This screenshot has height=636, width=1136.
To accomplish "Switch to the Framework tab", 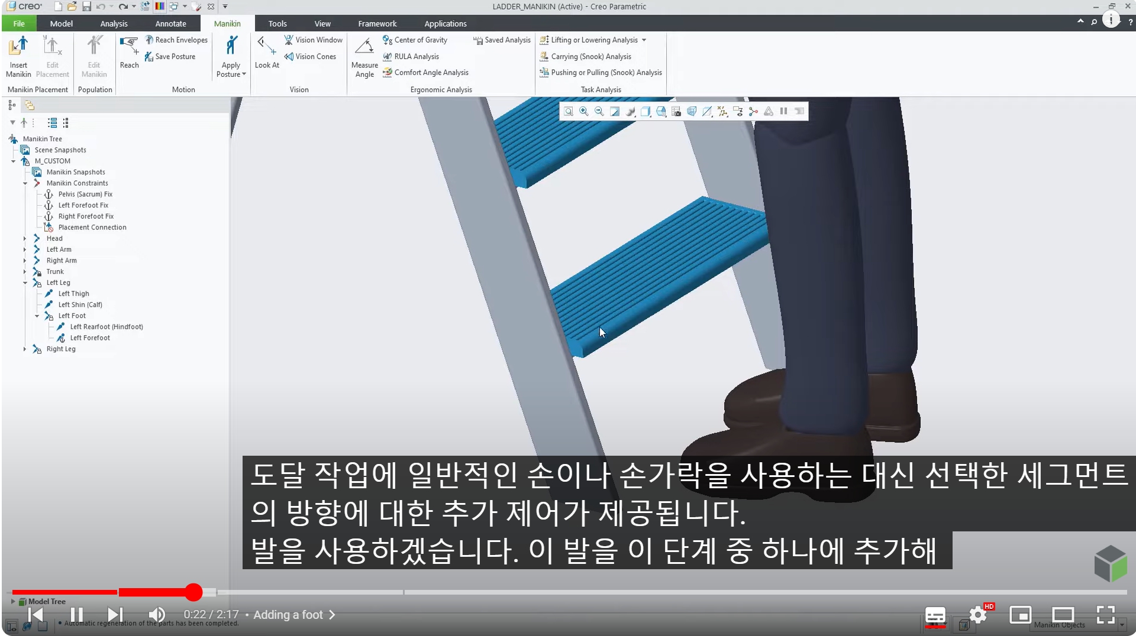I will (377, 24).
